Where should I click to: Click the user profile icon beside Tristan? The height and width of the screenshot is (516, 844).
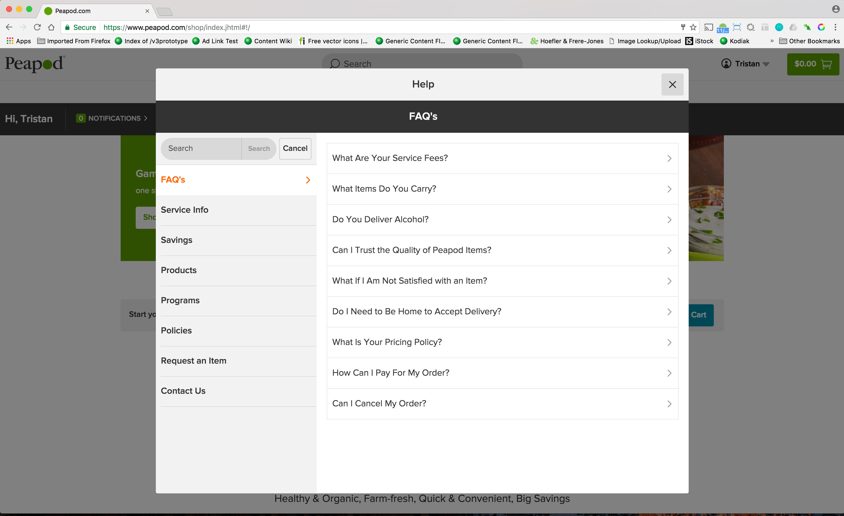point(726,64)
